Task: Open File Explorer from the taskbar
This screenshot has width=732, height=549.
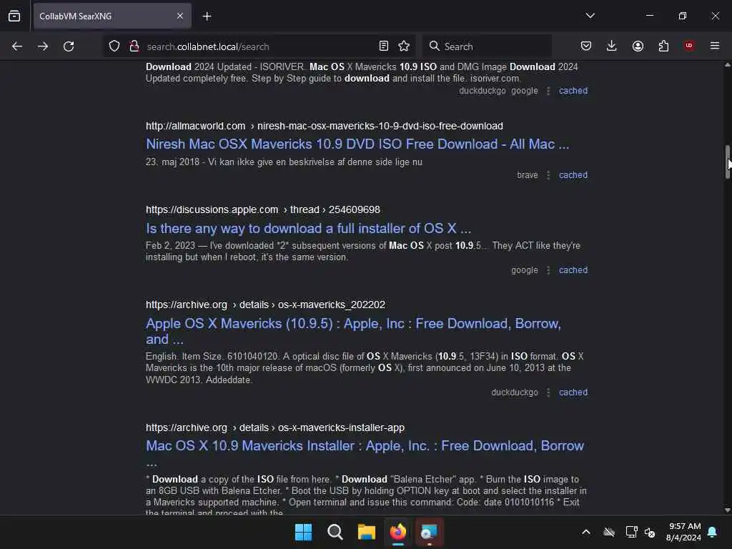Action: [x=367, y=532]
